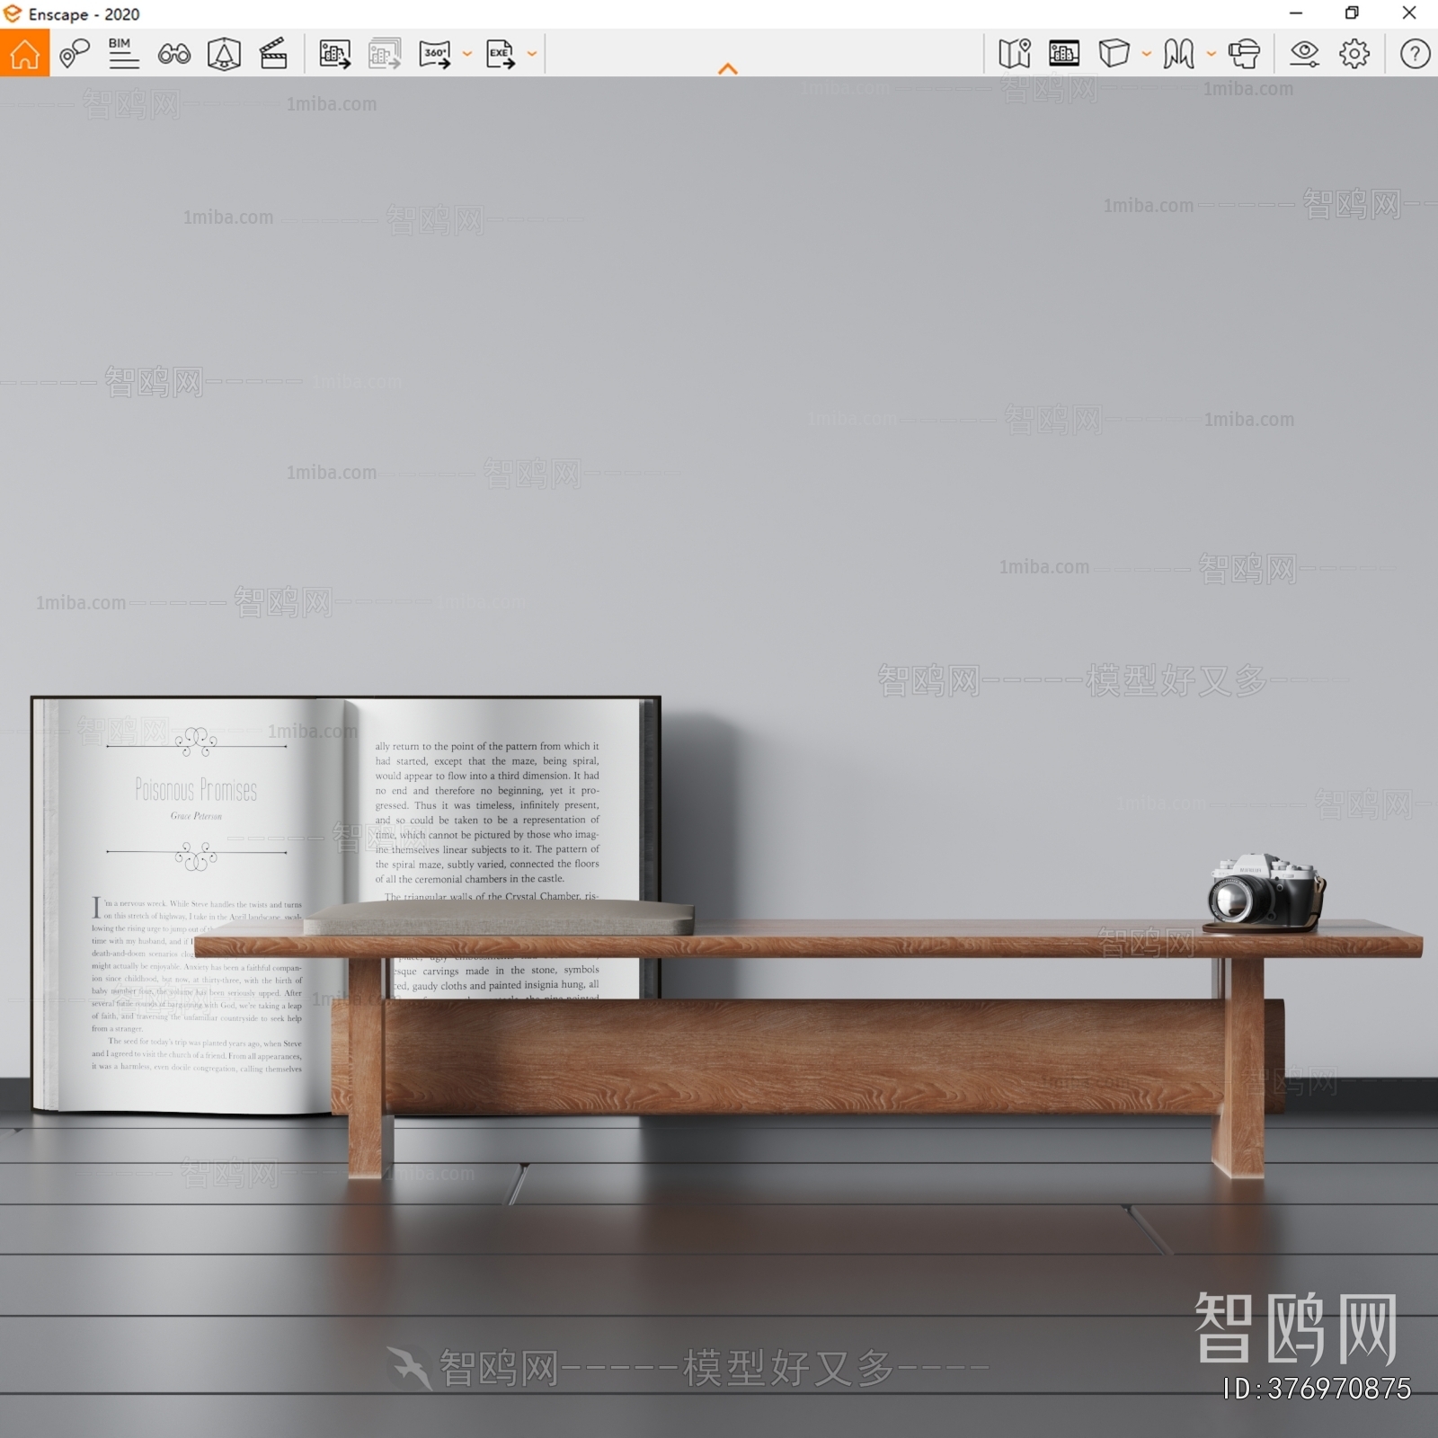The width and height of the screenshot is (1438, 1438).
Task: Click the Enscape logo in title bar
Action: (13, 13)
